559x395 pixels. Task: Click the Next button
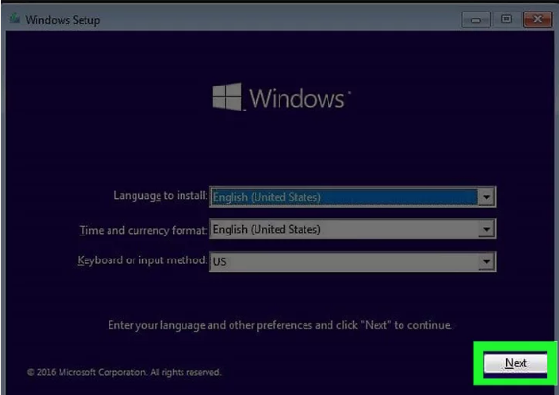[516, 363]
